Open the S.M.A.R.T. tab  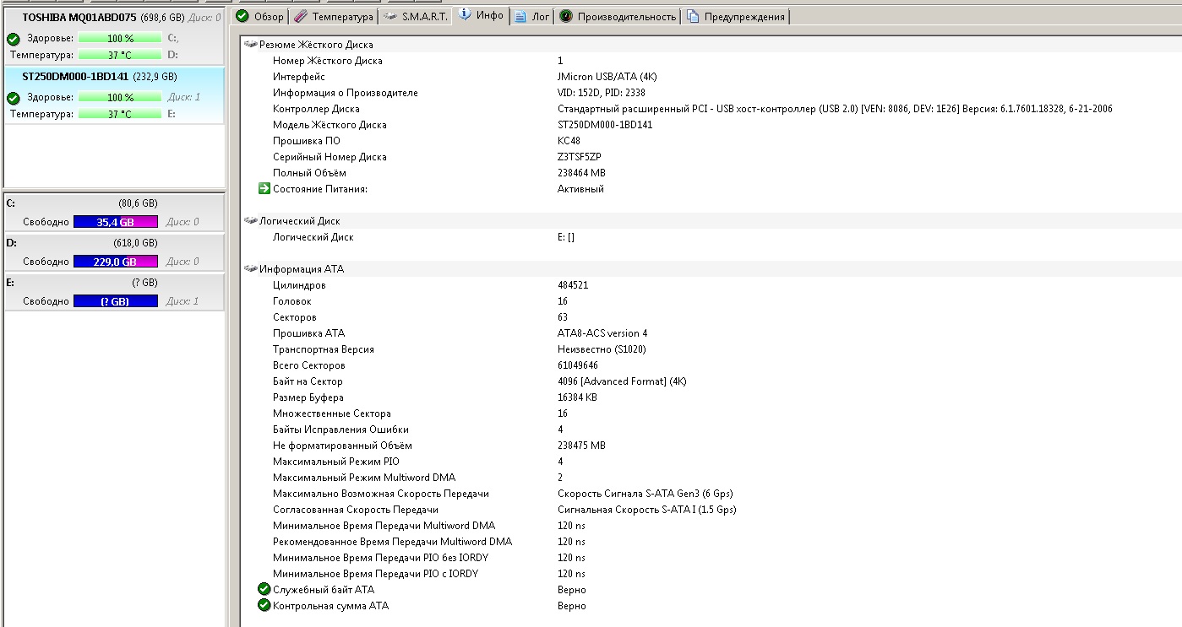click(415, 17)
